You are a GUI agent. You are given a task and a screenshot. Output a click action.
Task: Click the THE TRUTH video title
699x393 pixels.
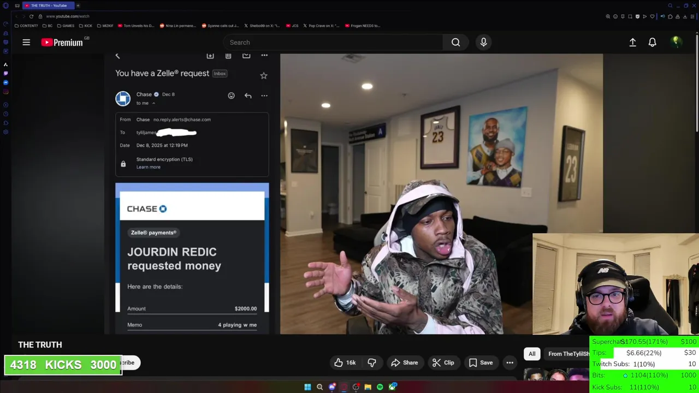tap(40, 344)
